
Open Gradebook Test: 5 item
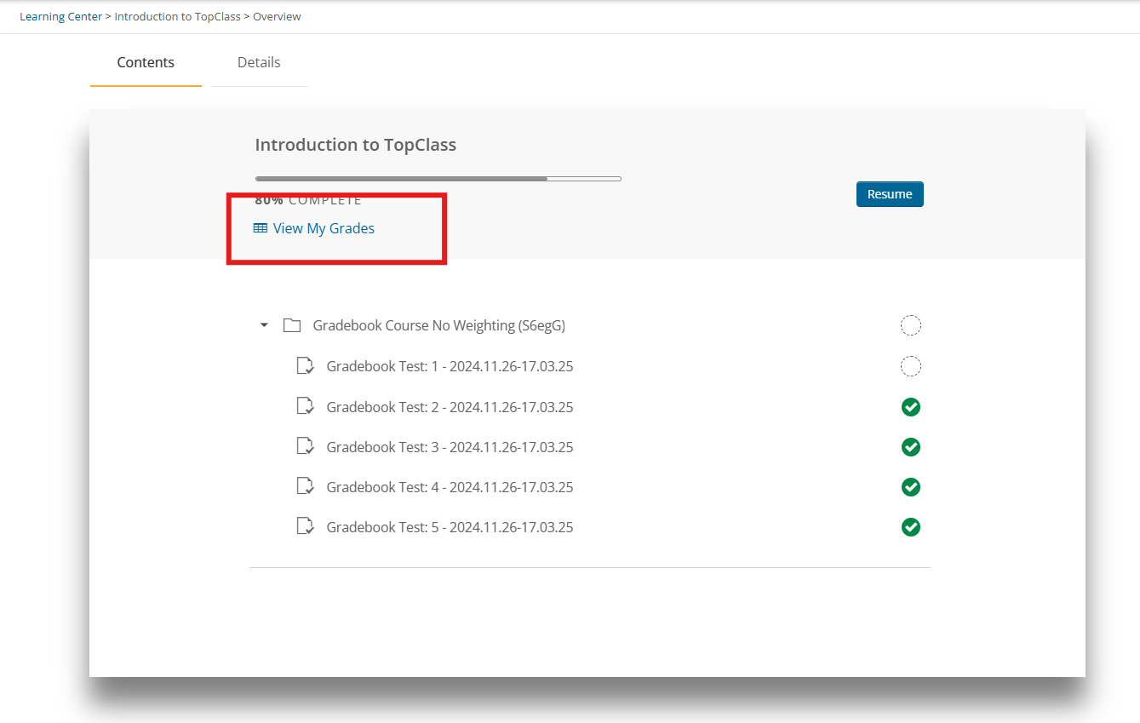click(x=450, y=527)
